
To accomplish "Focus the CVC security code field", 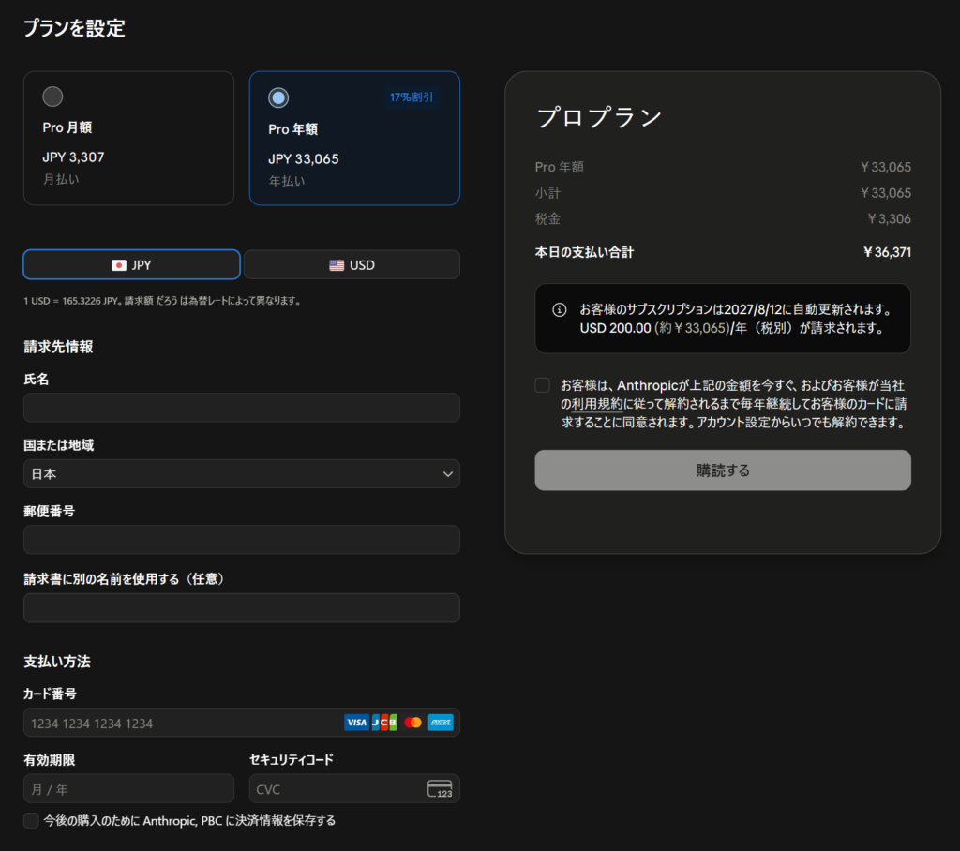I will (x=354, y=789).
